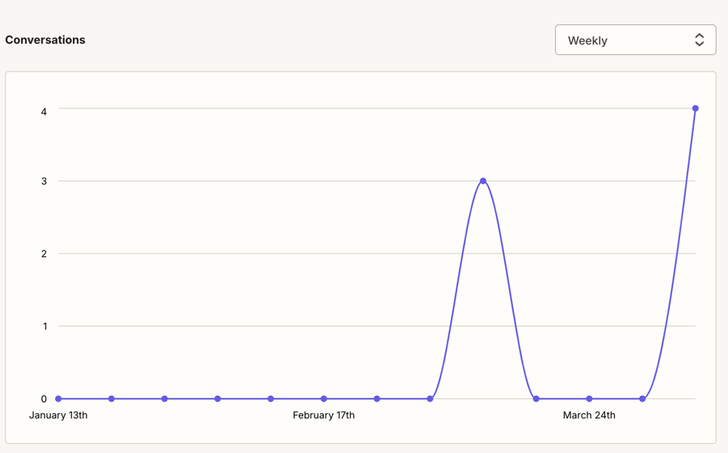Click the Conversations heading
The image size is (728, 453).
(45, 40)
